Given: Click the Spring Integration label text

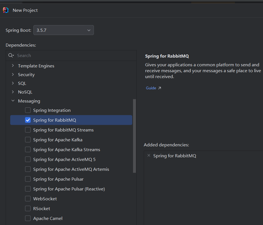Looking at the screenshot, I should pos(52,110).
